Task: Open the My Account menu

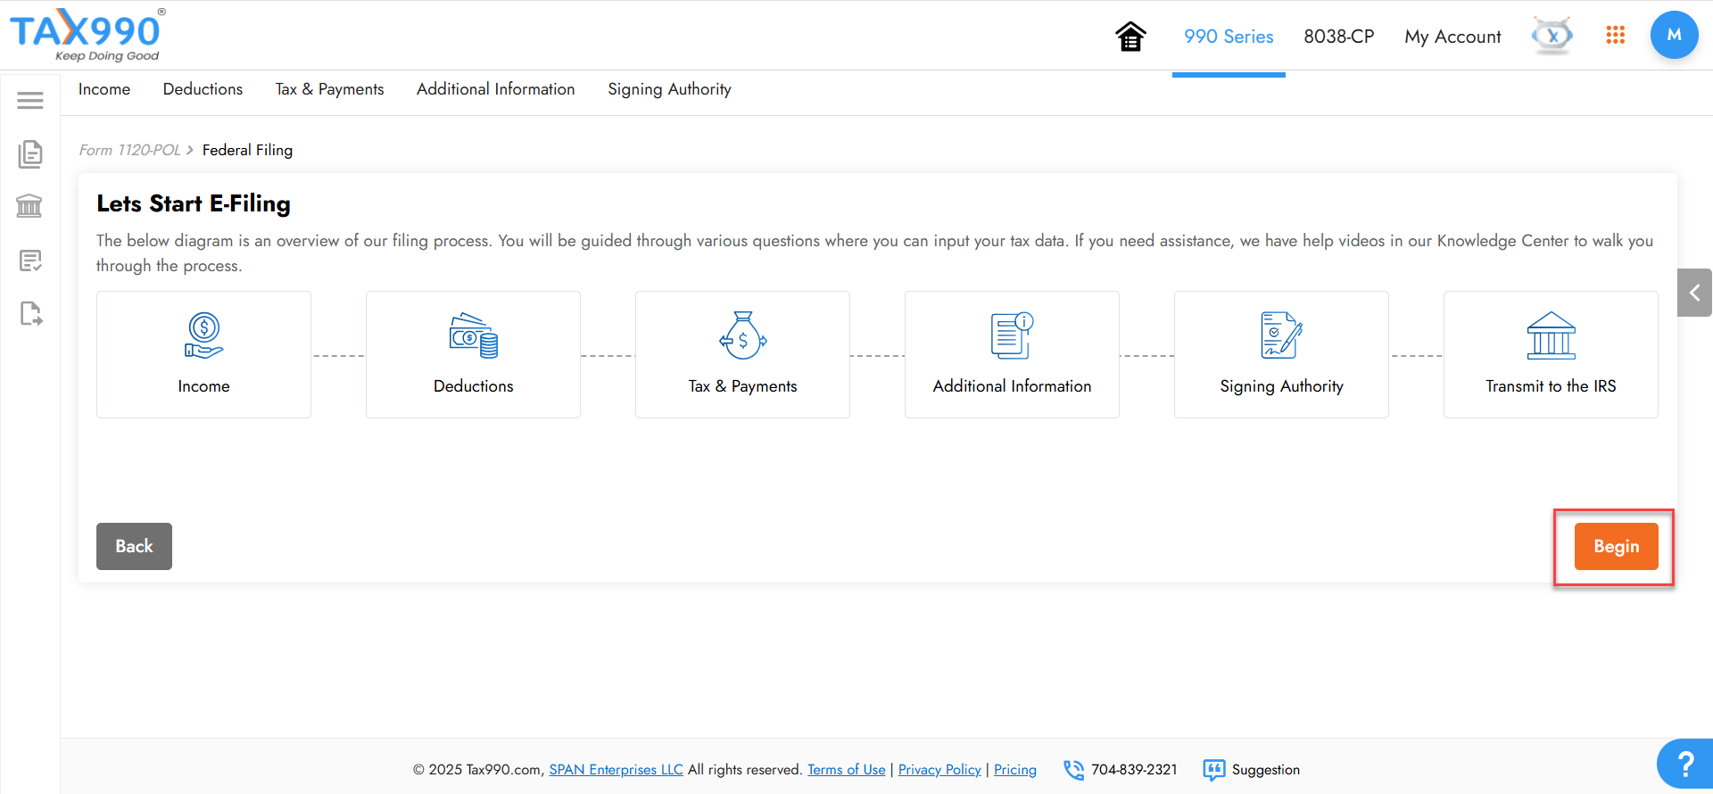Action: 1452,37
